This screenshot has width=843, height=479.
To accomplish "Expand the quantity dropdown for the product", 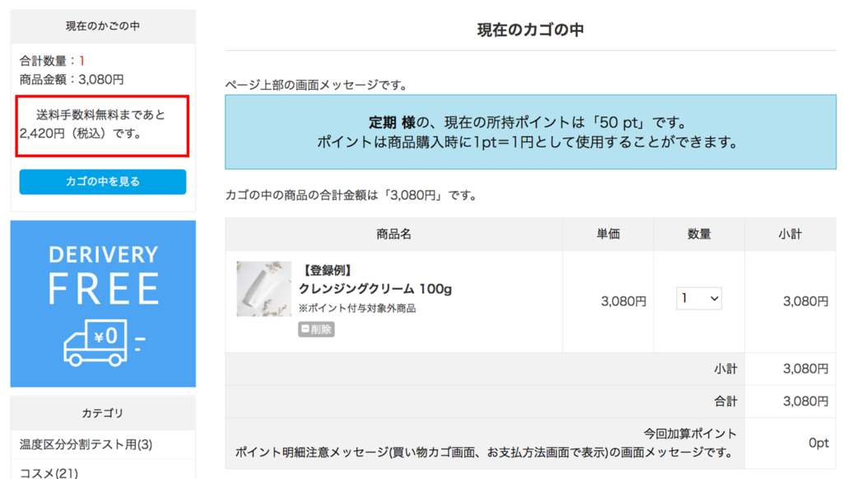I will pos(699,299).
